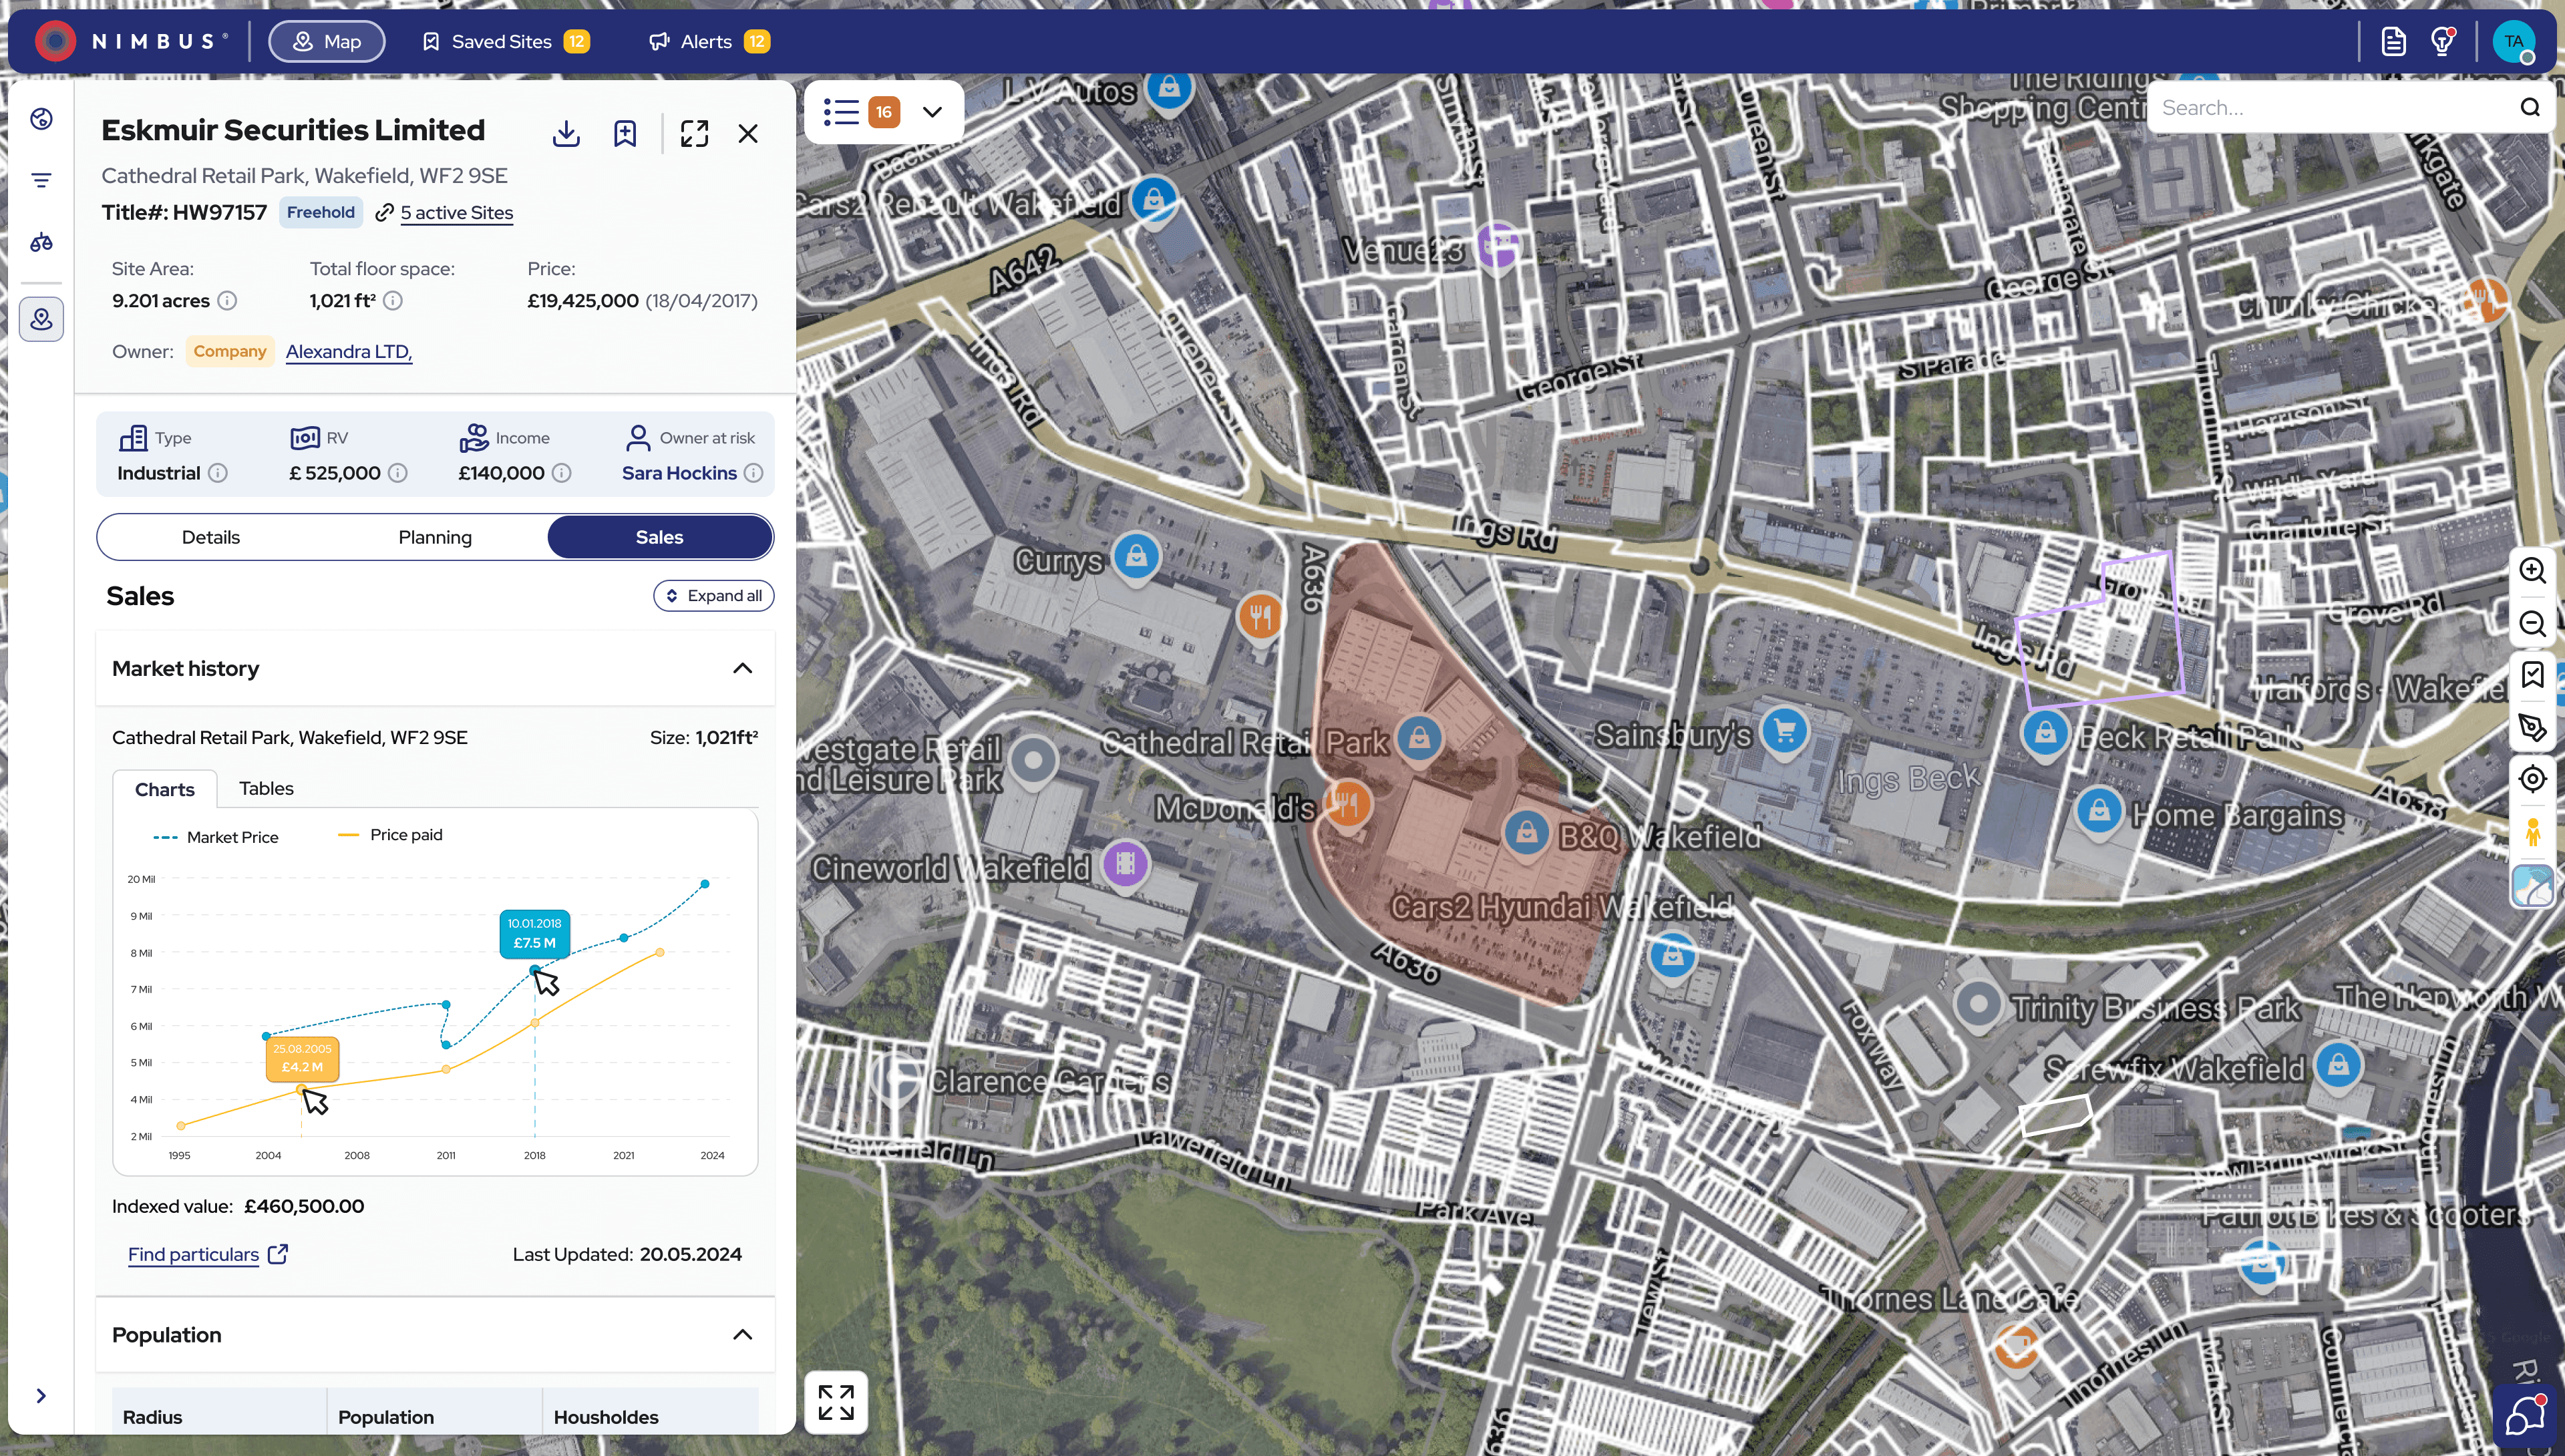Collapse the Population section
Viewport: 2565px width, 1456px height.
point(742,1334)
